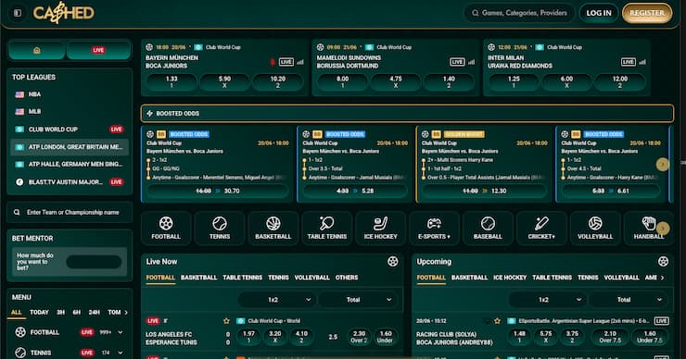This screenshot has height=359, width=686.
Task: Bet 1.97 on Los Angeles FC
Action: point(248,336)
